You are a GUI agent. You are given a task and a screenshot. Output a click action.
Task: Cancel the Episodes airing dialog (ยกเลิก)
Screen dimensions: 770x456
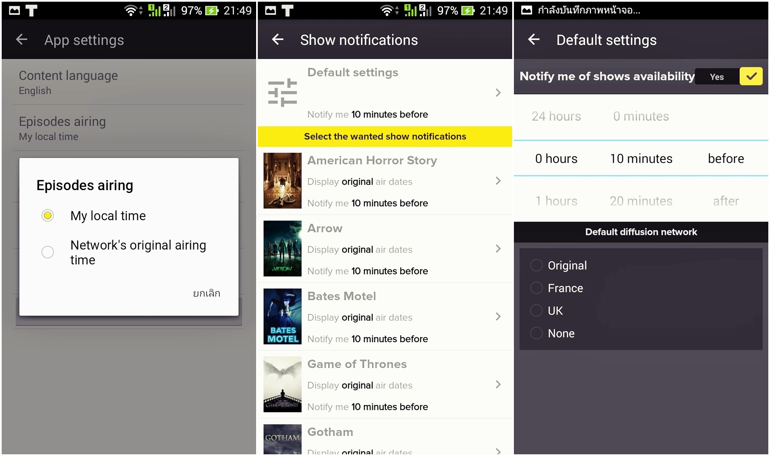point(206,293)
